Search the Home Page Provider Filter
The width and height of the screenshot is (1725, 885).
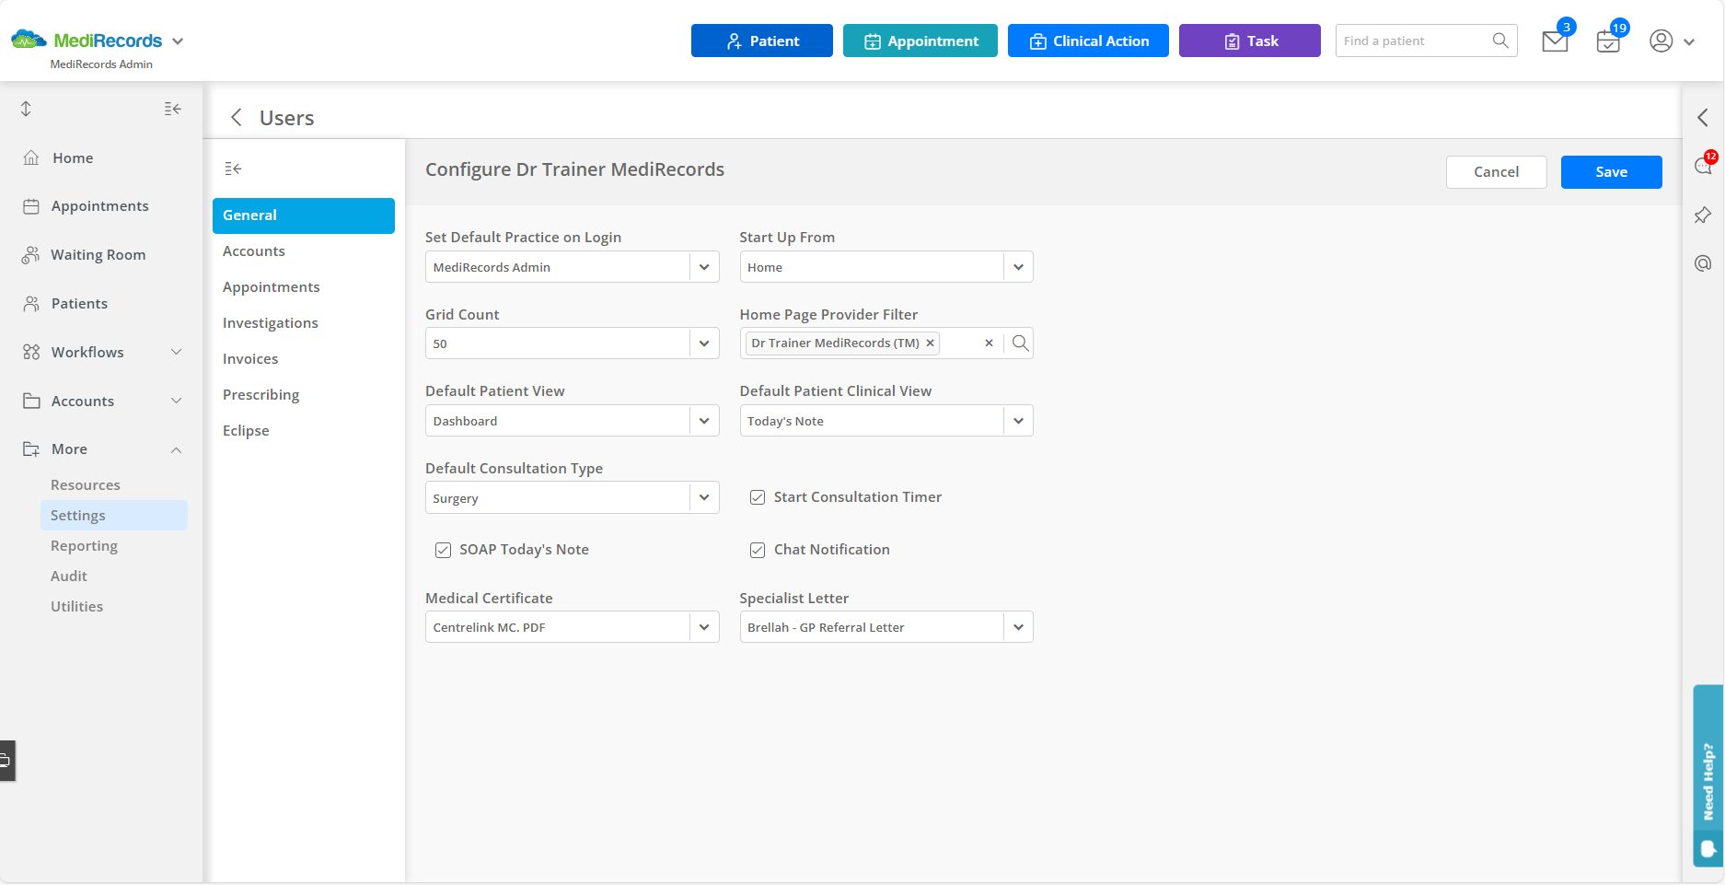point(1020,343)
